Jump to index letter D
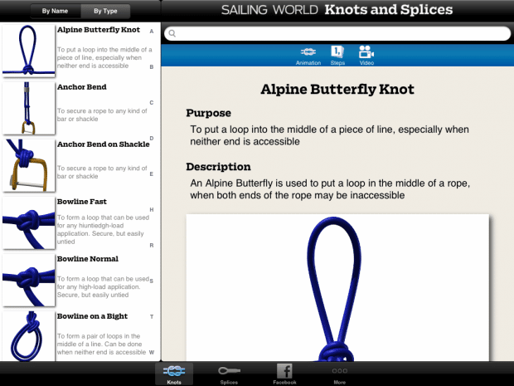The height and width of the screenshot is (386, 514). coord(152,138)
